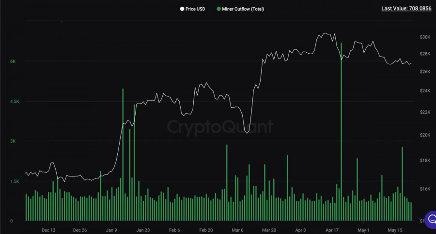This screenshot has width=436, height=234.
Task: Click the tall outflow bar near Jan 9
Action: pyautogui.click(x=123, y=155)
